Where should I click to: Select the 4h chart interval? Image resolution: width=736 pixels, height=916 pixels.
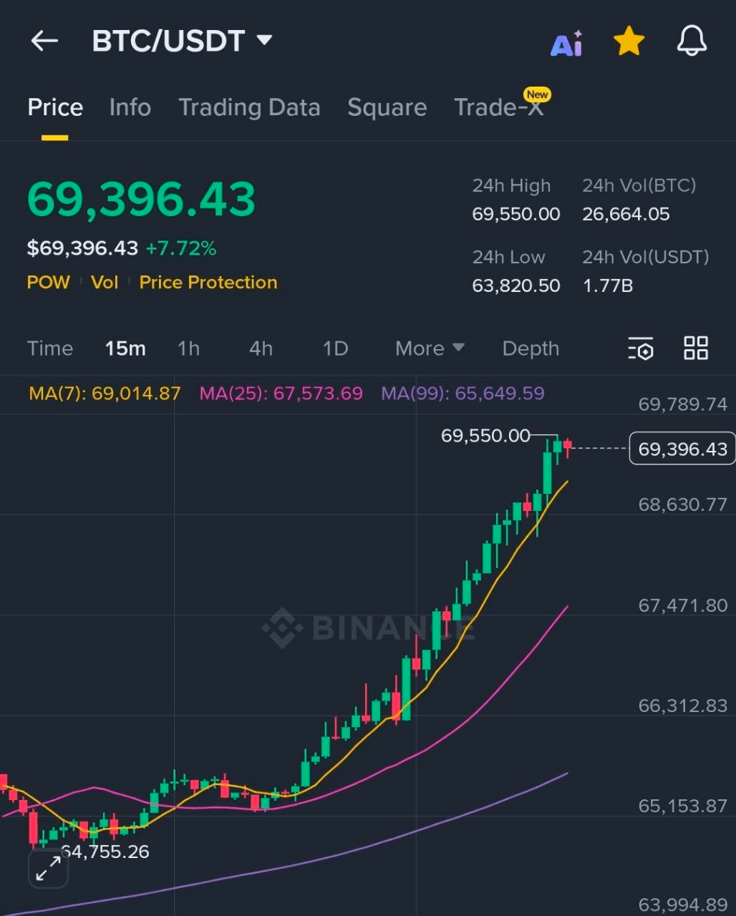(261, 349)
